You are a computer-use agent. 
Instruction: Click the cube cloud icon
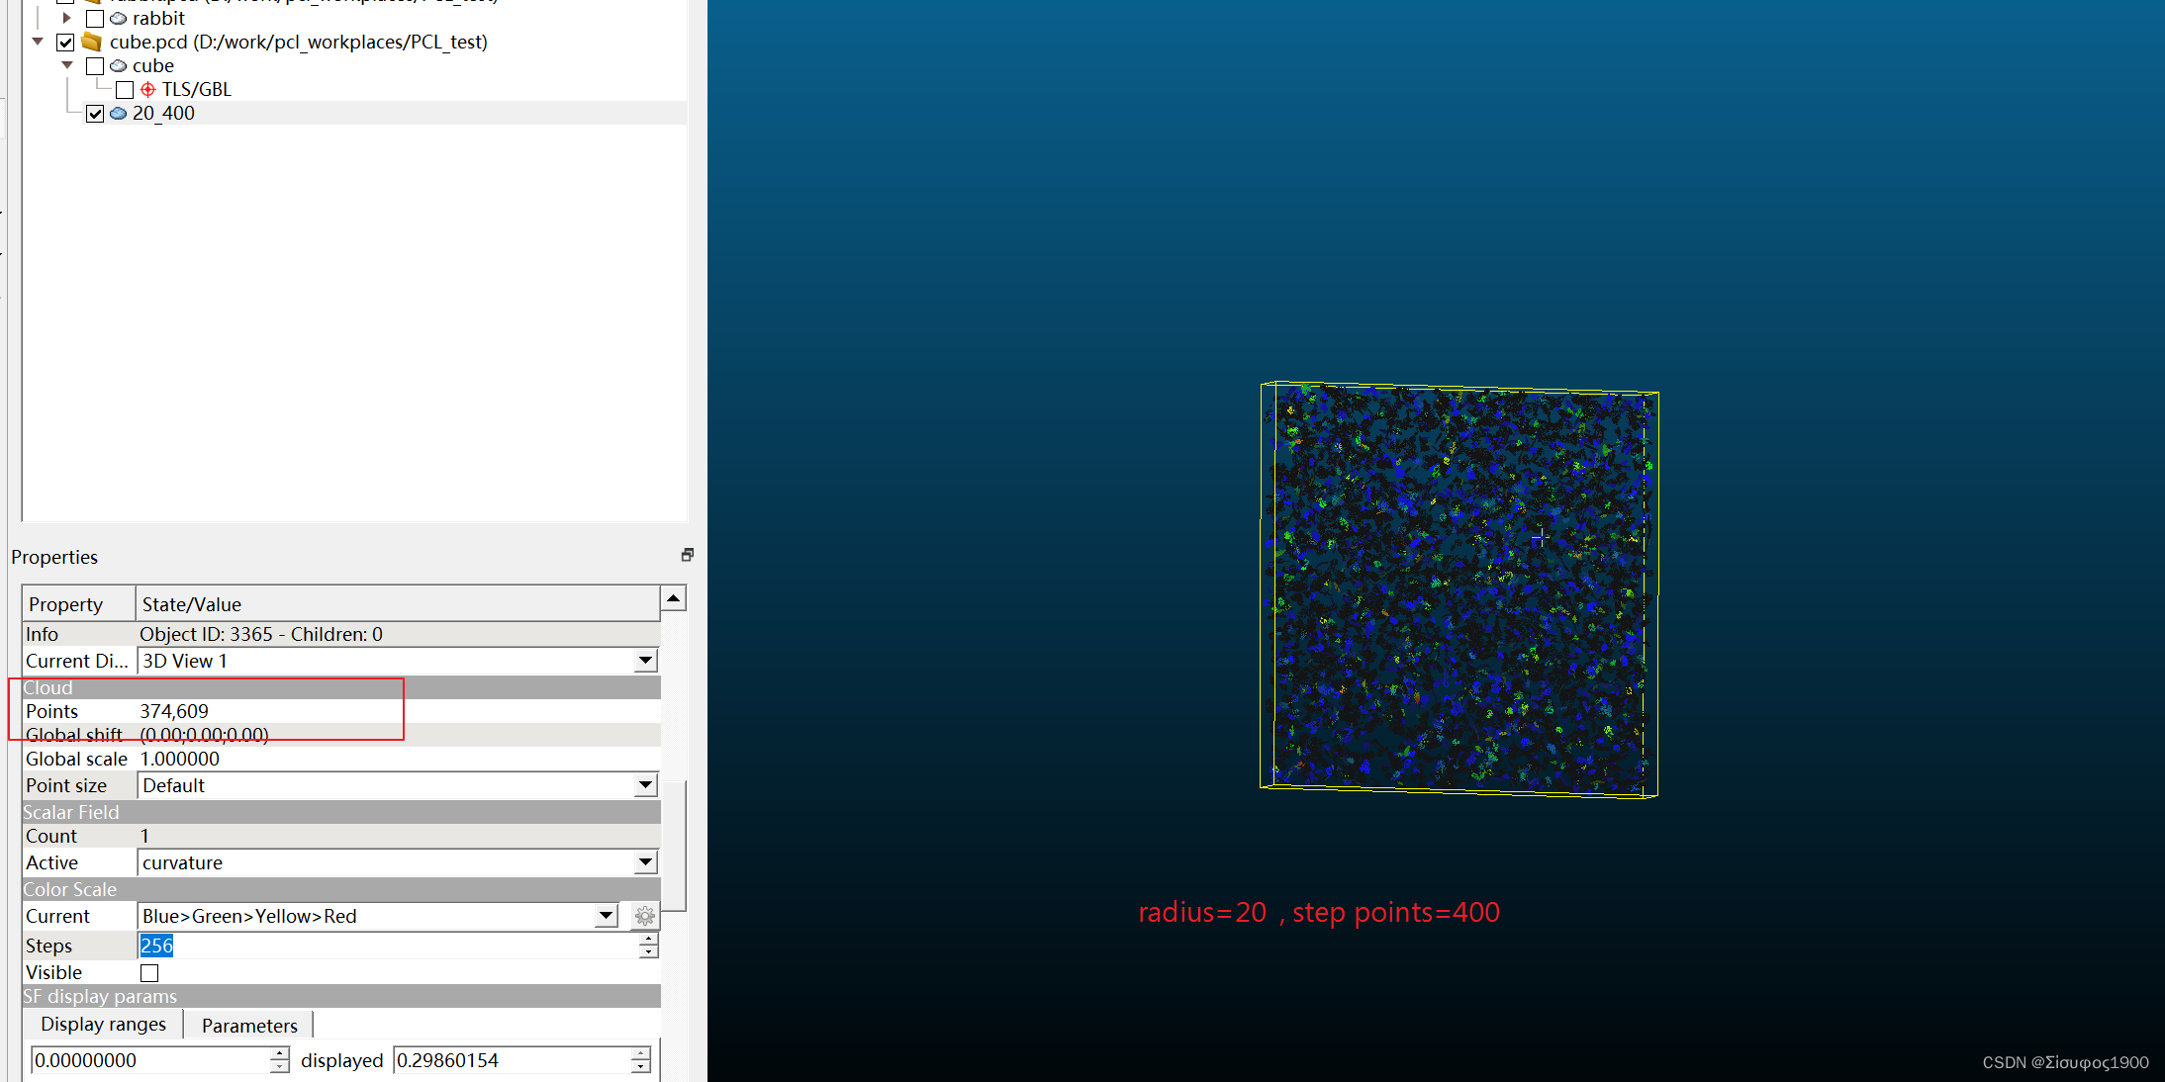[x=118, y=66]
